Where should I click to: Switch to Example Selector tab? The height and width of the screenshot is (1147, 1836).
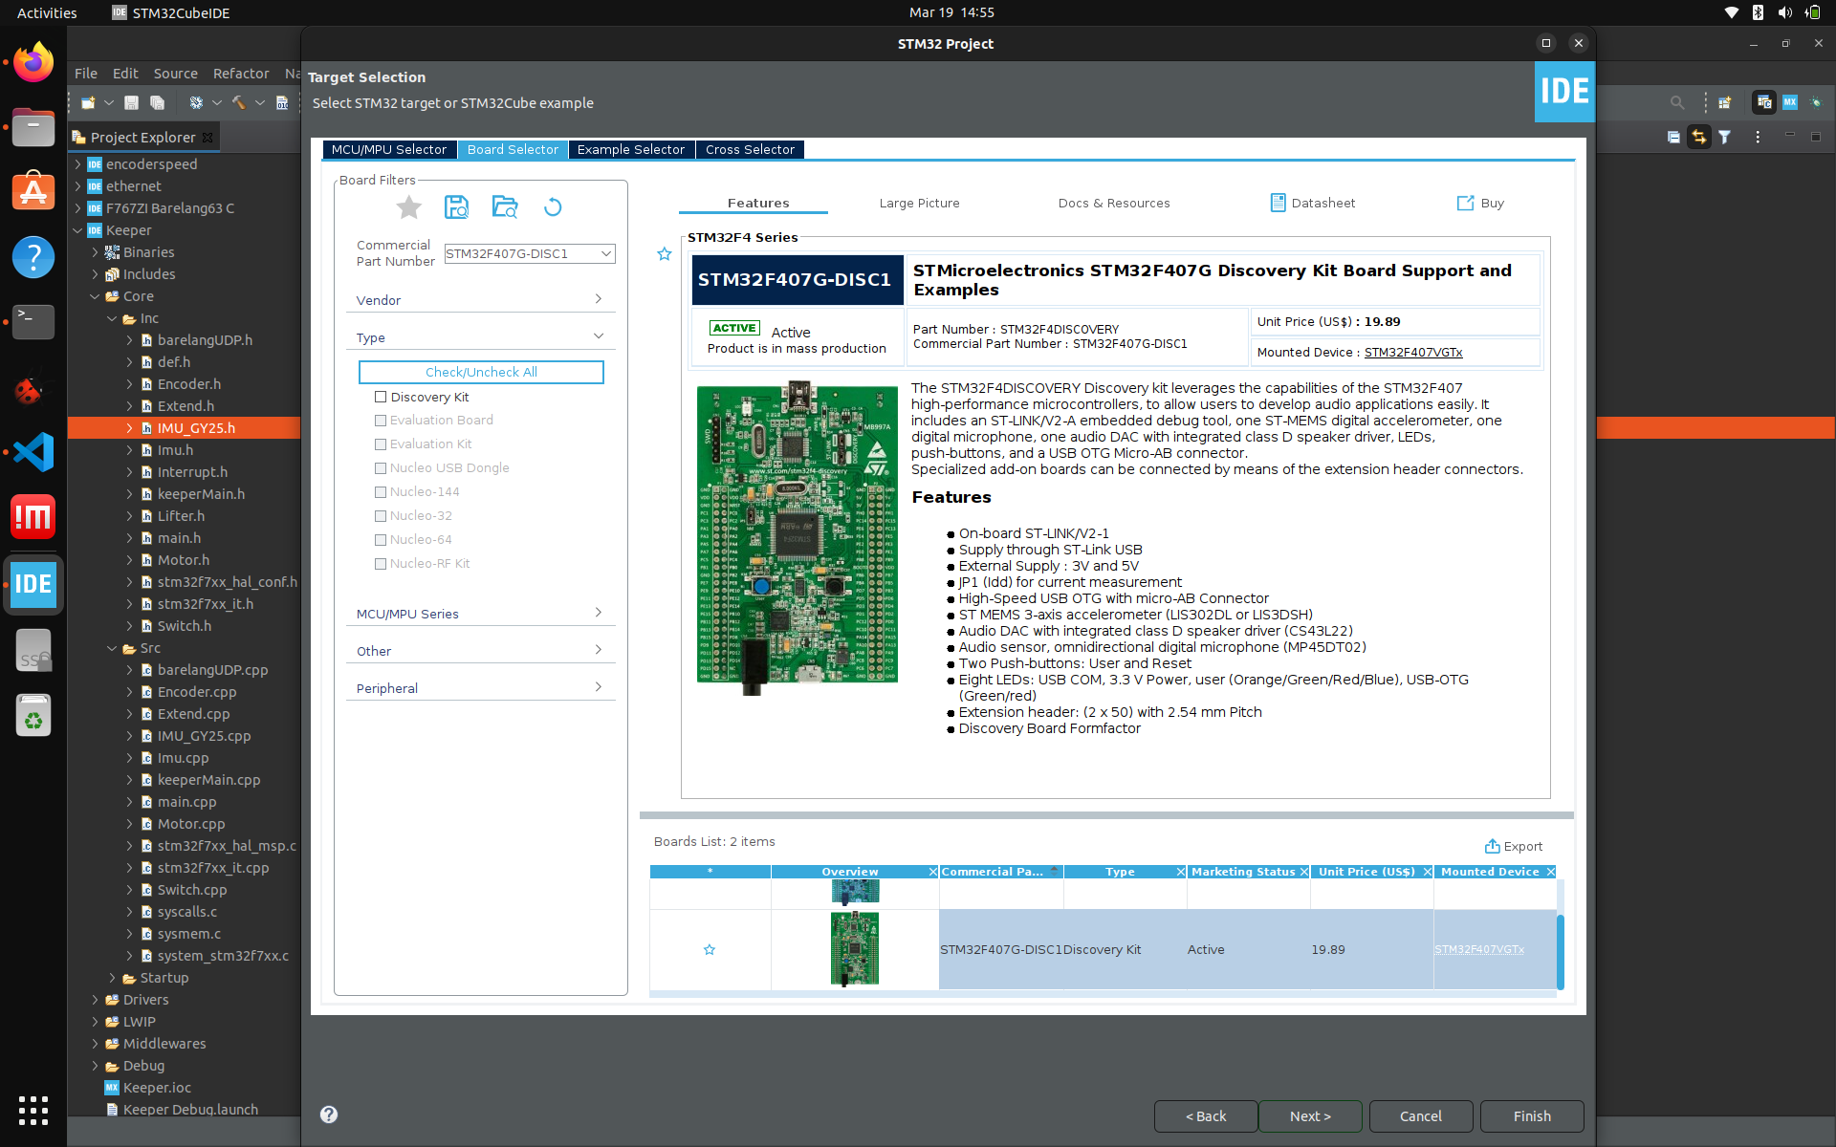coord(631,149)
